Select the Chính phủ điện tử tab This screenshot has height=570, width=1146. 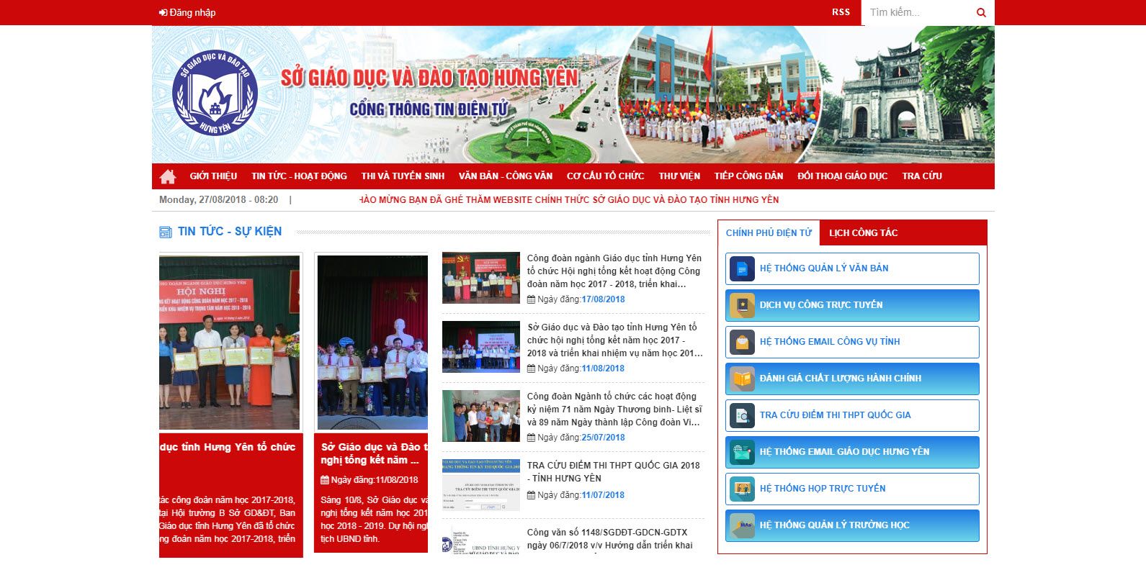tap(769, 233)
